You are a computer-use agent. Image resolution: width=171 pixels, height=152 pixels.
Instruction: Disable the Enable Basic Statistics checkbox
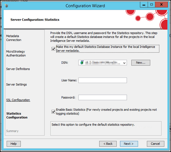coord(53,112)
